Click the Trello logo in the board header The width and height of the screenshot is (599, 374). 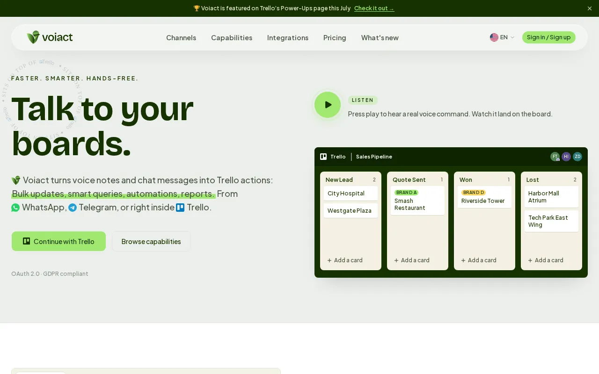(323, 157)
